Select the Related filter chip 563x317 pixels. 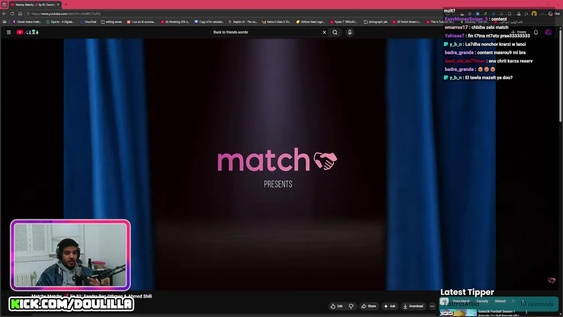pos(500,301)
